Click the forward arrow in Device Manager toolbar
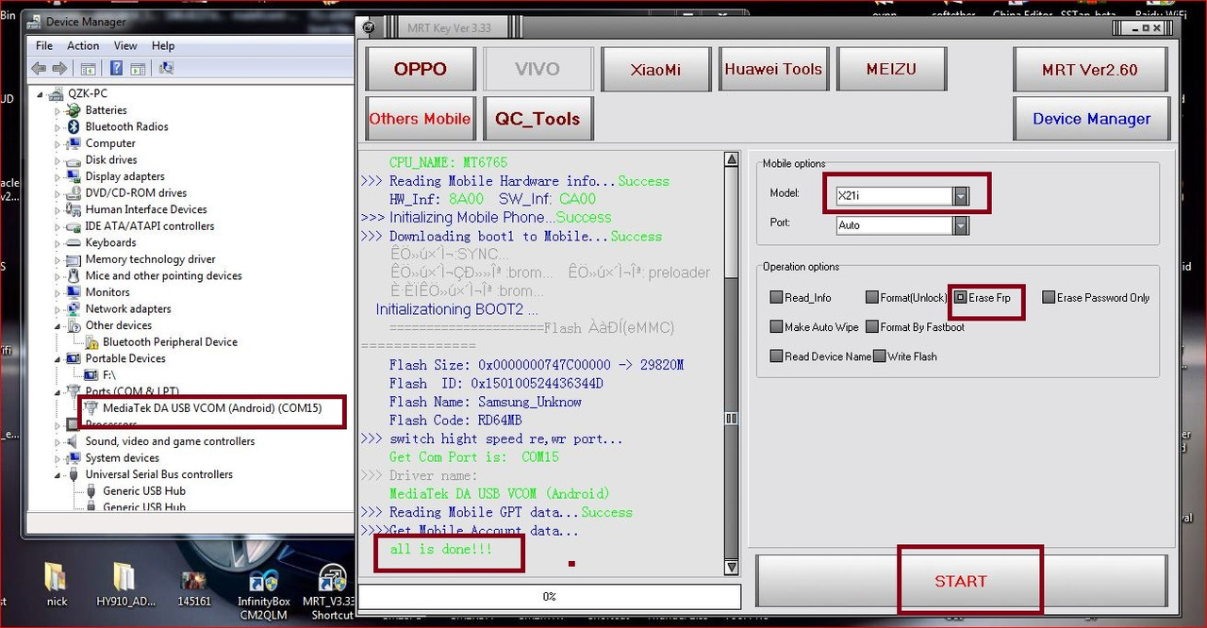1207x628 pixels. point(59,68)
